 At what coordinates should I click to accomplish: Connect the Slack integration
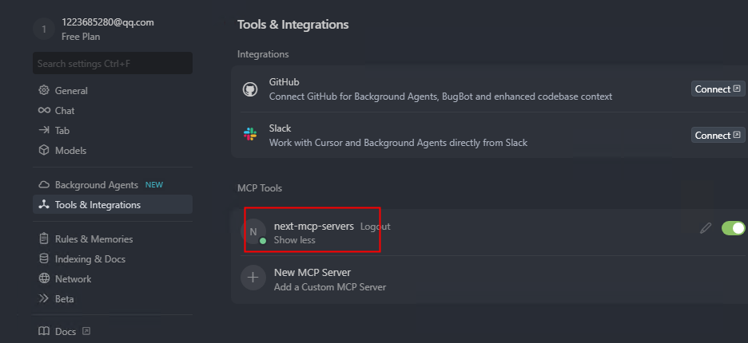click(x=718, y=136)
